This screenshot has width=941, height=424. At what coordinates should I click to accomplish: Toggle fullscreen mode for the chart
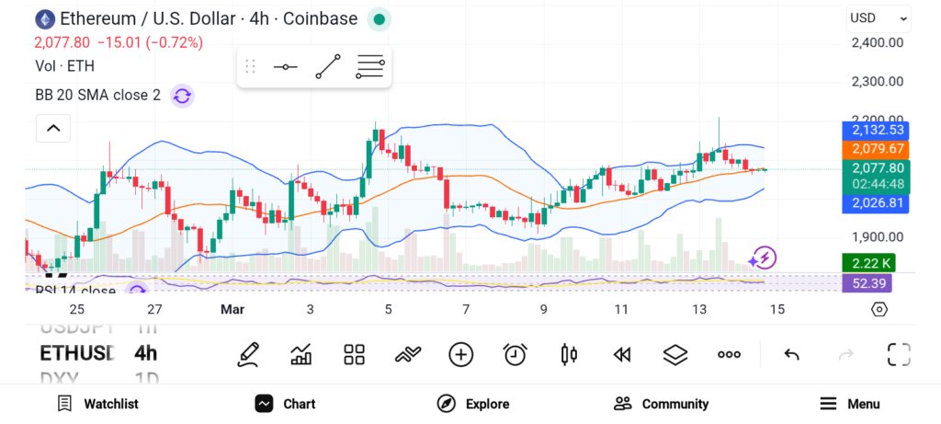coord(899,354)
